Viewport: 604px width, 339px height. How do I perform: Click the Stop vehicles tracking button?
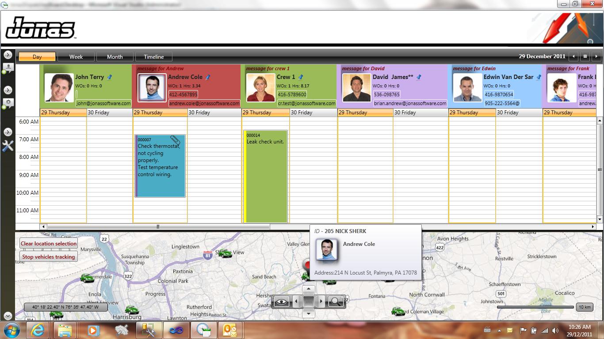click(49, 256)
